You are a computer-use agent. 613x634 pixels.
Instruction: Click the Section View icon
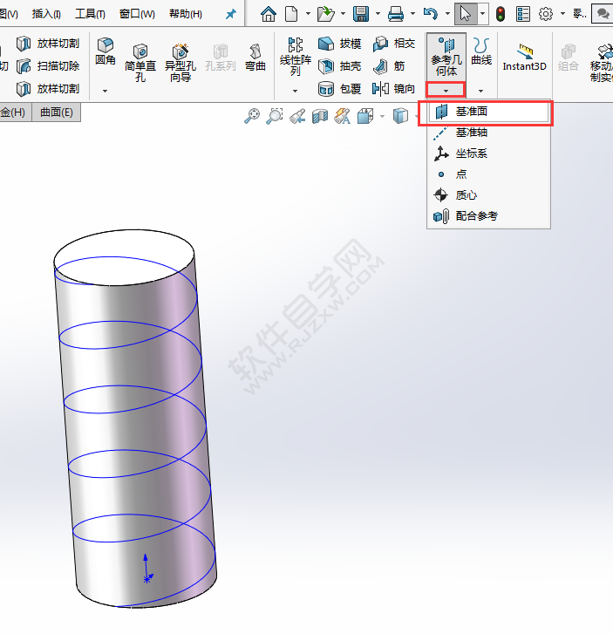(320, 116)
